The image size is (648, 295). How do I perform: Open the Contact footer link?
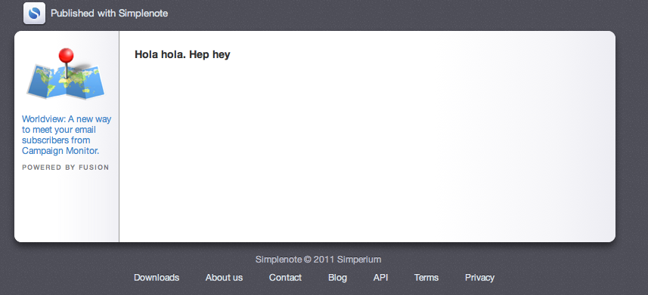coord(285,278)
